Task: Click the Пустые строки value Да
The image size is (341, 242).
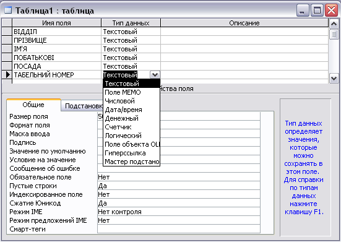Action: point(179,186)
